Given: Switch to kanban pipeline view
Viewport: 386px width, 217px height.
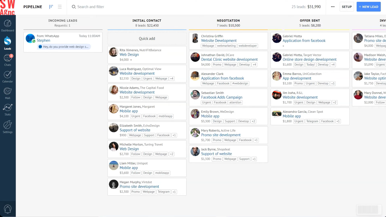Looking at the screenshot, I should pos(51,7).
